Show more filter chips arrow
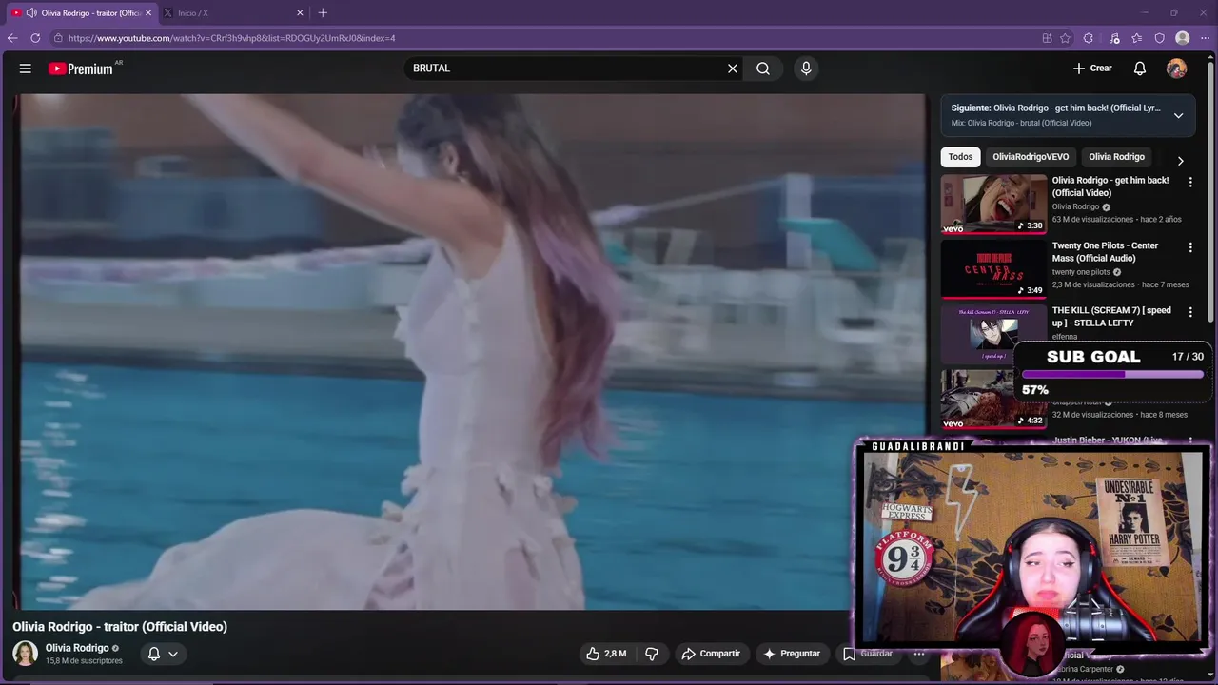 (x=1180, y=161)
